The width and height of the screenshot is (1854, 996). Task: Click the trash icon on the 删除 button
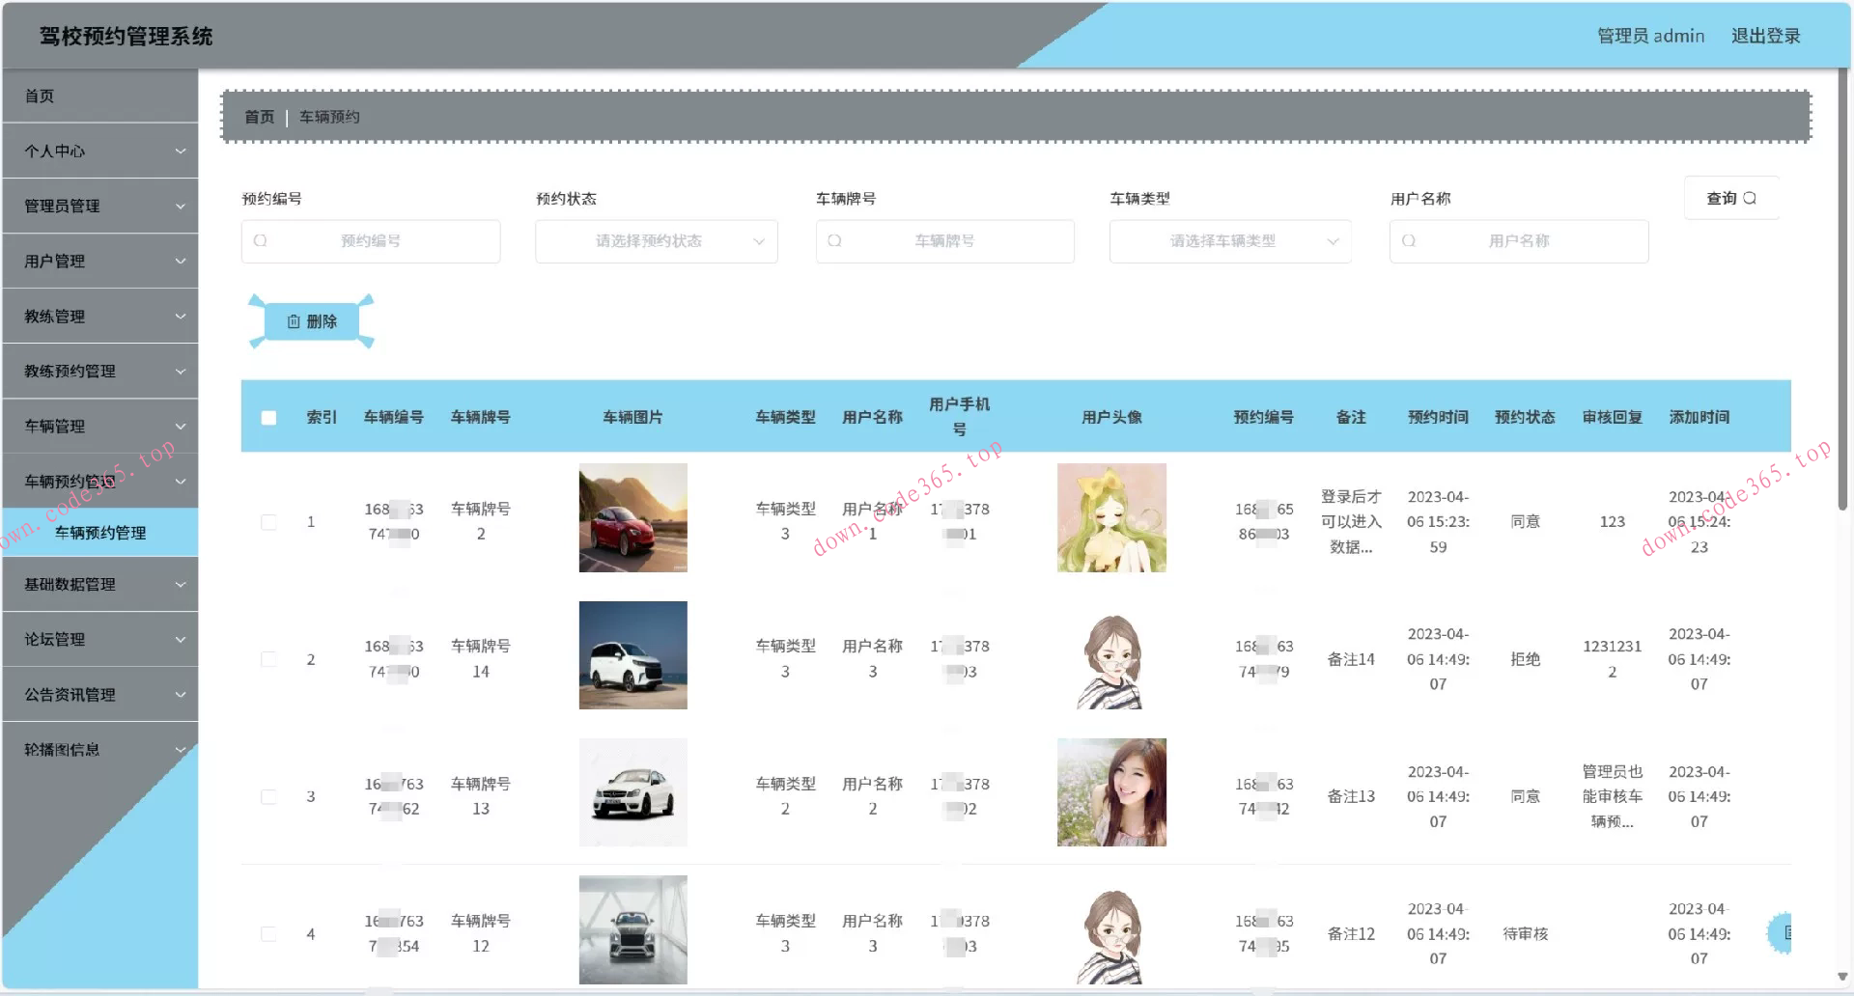(x=295, y=321)
